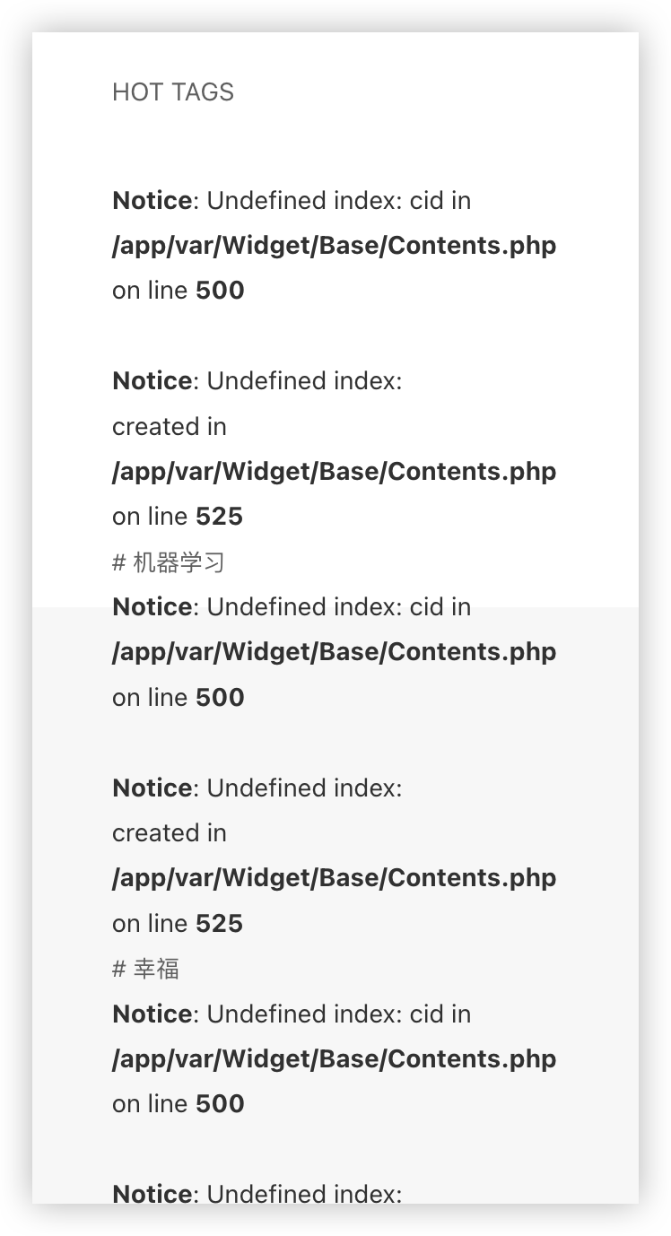
Task: Click the HOT TAGS heading
Action: [173, 92]
